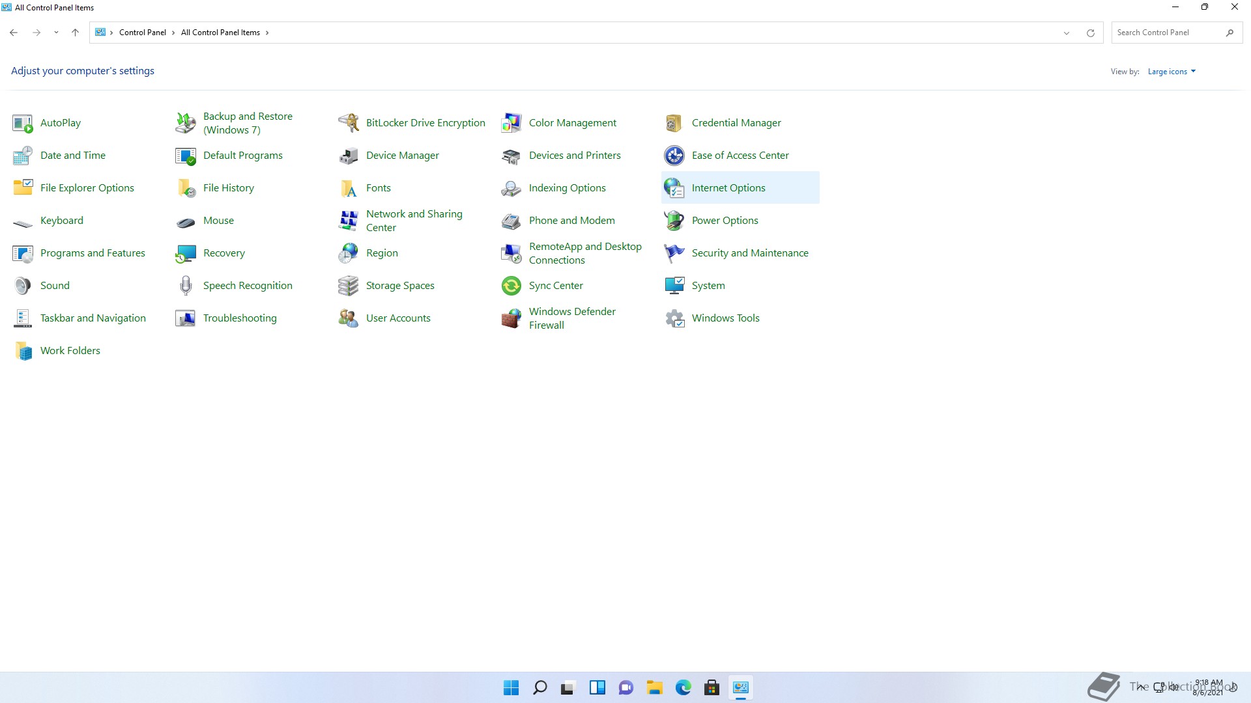Click All Control Panel Items breadcrumb
This screenshot has width=1251, height=703.
[x=220, y=33]
